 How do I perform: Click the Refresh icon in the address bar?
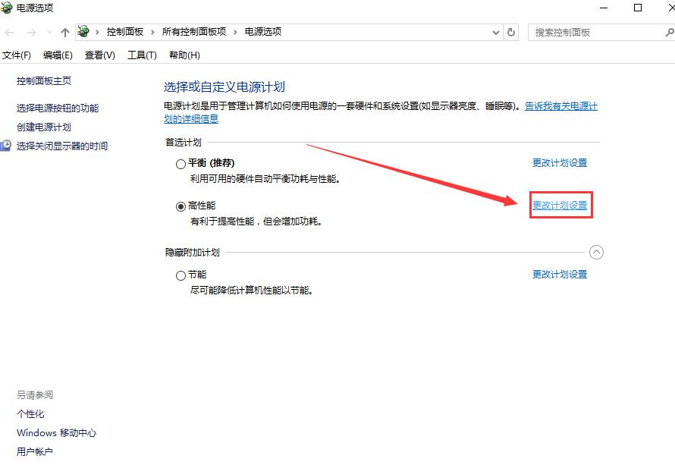(x=510, y=32)
